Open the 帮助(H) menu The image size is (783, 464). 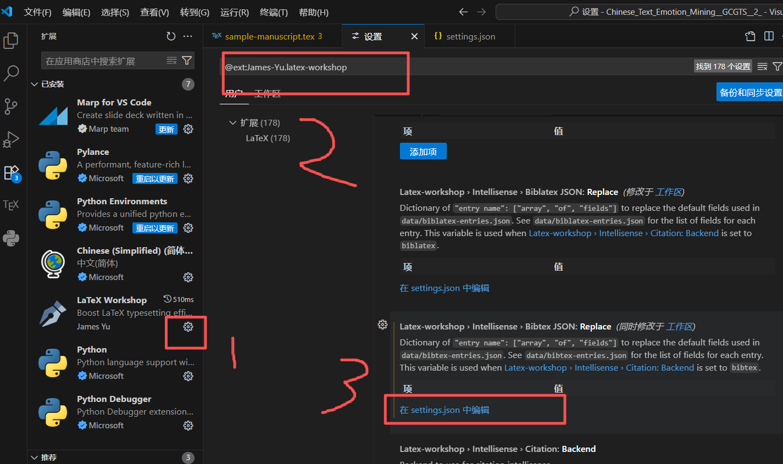(314, 12)
